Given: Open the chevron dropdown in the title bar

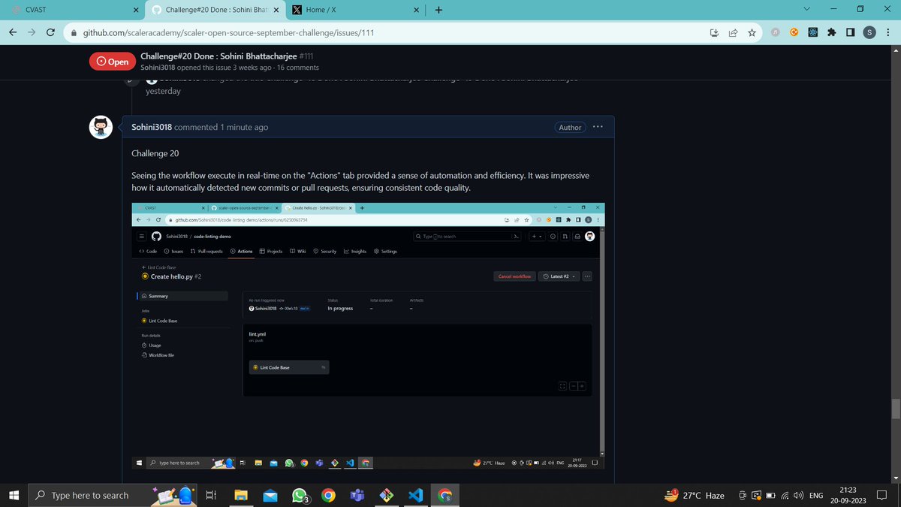Looking at the screenshot, I should tap(806, 9).
